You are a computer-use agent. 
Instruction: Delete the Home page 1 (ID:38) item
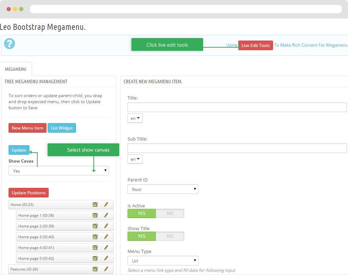point(95,215)
